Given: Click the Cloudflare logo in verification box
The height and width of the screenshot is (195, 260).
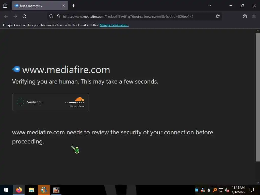Looking at the screenshot, I should [x=75, y=100].
